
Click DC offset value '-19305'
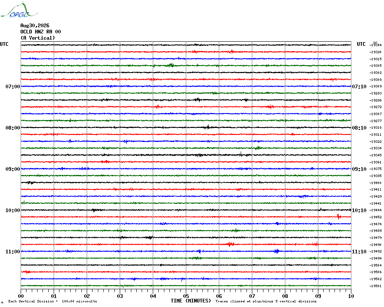(375, 66)
